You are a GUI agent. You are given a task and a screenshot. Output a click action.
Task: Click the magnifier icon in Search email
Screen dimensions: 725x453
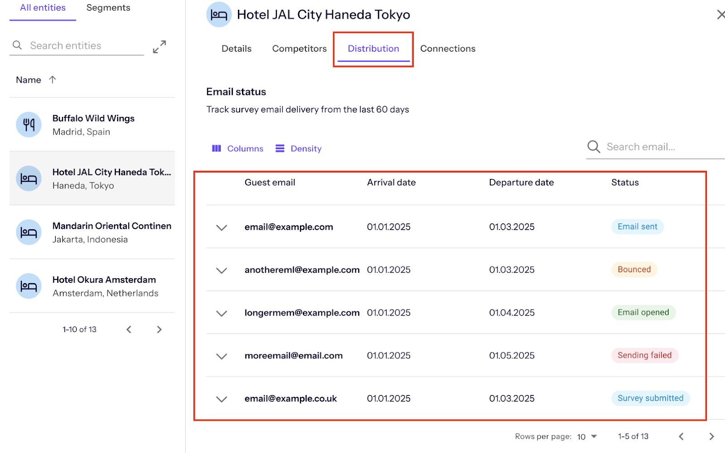(x=594, y=147)
